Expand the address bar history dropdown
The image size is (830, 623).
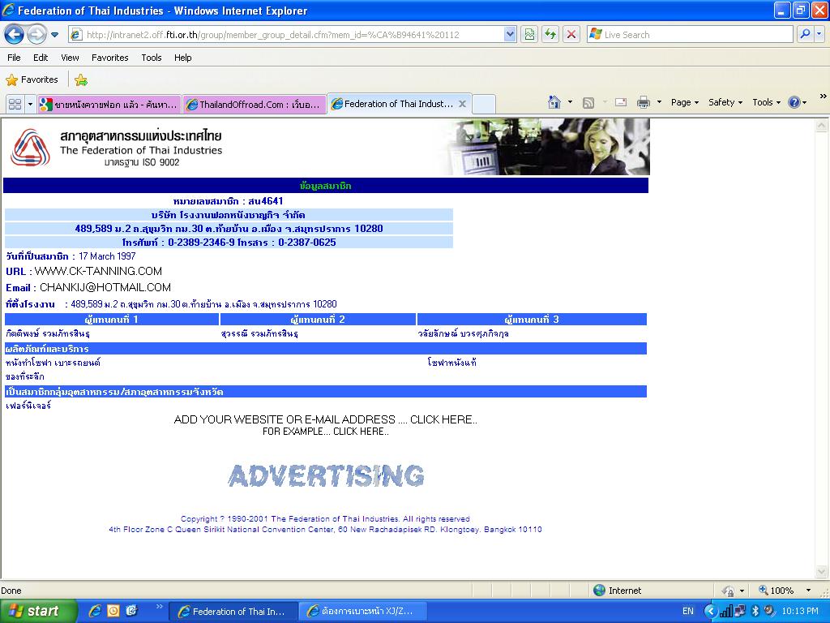[510, 34]
